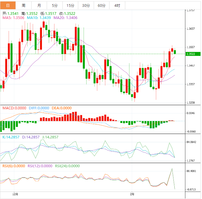Click the 12月 date axis marker
Screen dimensions: 202x199
[x=15, y=194]
